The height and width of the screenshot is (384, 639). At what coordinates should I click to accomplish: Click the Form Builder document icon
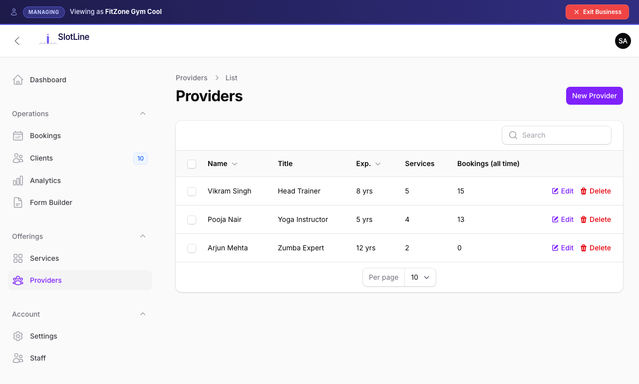(18, 202)
